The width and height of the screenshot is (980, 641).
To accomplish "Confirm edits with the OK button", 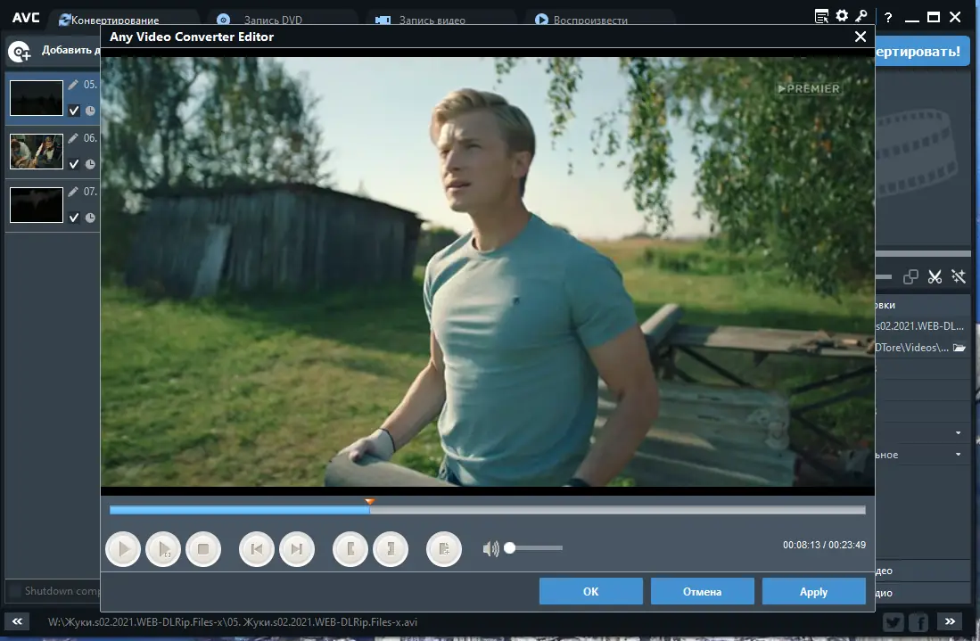I will (x=590, y=591).
